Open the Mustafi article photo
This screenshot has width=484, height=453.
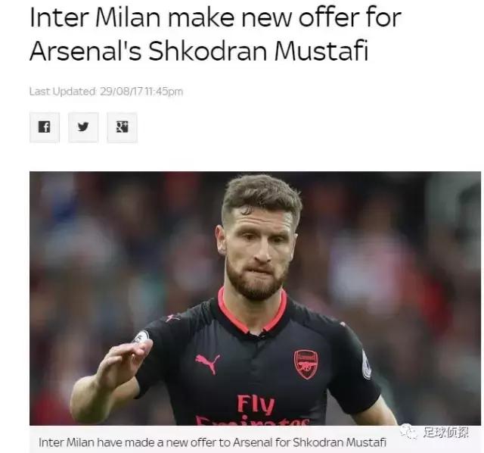255,298
